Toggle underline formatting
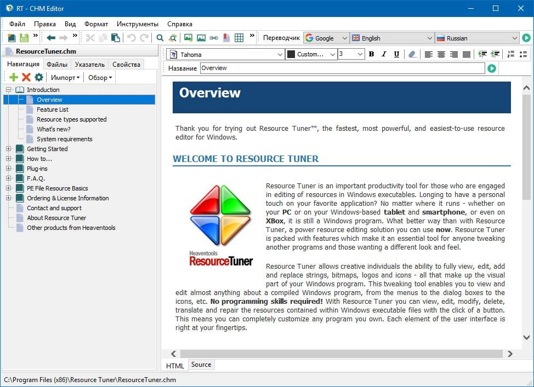534x387 pixels. [x=396, y=54]
